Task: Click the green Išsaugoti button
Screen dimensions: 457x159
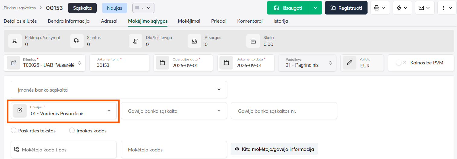Action: (288, 8)
